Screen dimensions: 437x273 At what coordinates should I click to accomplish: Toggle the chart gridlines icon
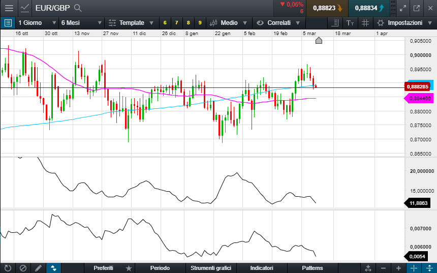point(365,23)
